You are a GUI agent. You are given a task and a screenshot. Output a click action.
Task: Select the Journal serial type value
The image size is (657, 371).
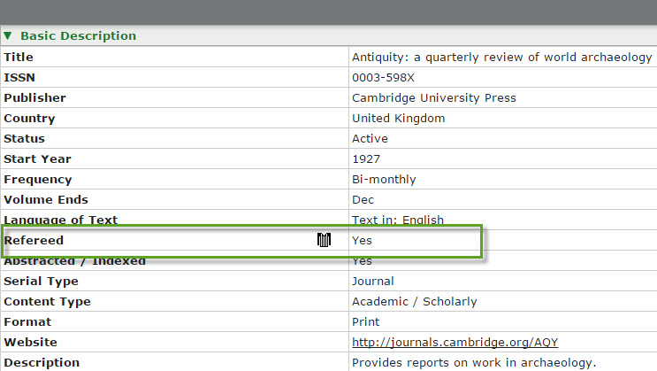(x=373, y=282)
